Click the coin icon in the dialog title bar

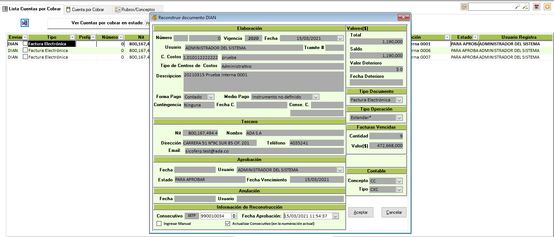coord(154,17)
